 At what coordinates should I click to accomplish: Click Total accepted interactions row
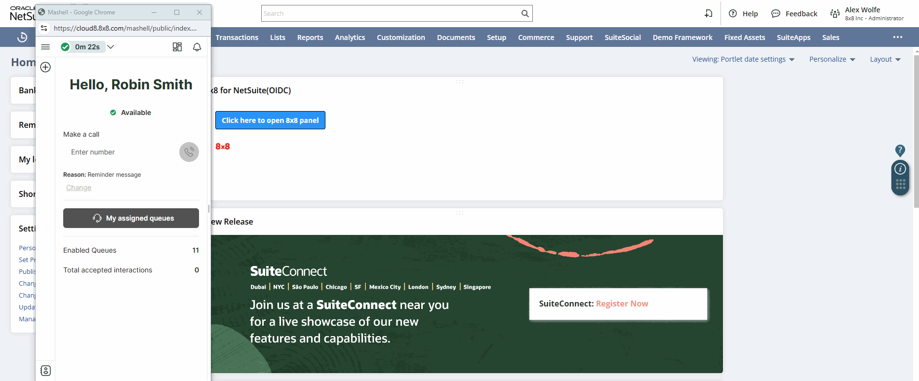click(131, 270)
